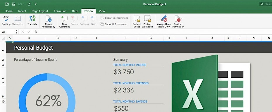Run Check Accessibility

tap(48, 22)
